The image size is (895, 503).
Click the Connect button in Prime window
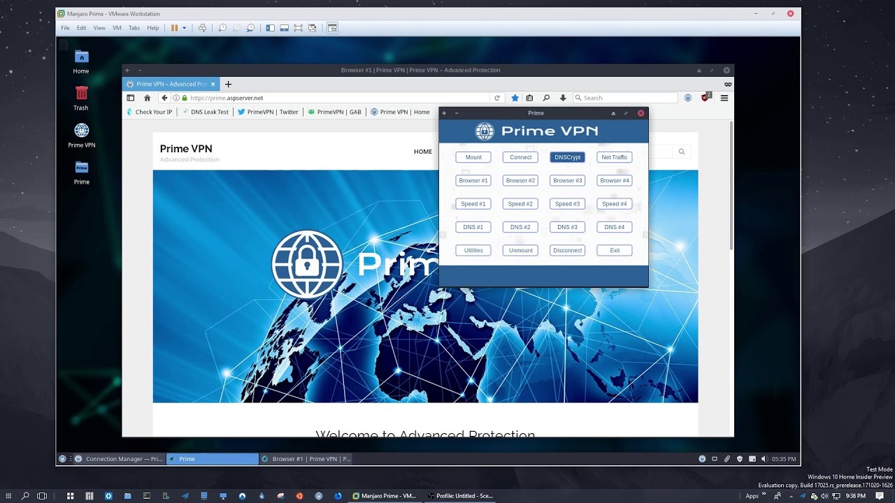[520, 157]
